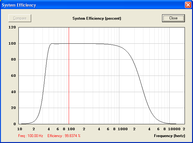Click the 60 label on efficiency axis
The height and width of the screenshot is (143, 193).
click(13, 76)
